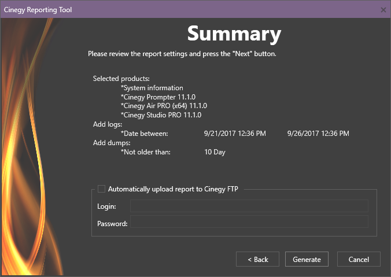The width and height of the screenshot is (391, 277).
Task: Click the end date "9/26/2017 12:36 PM"
Action: tap(318, 134)
